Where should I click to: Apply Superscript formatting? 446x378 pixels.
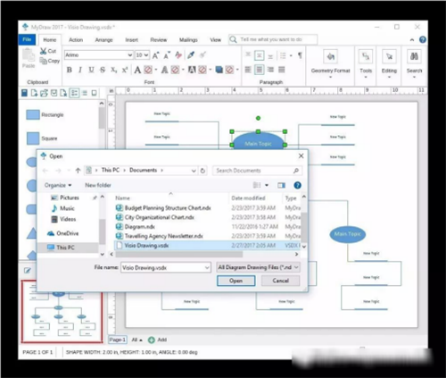point(125,70)
